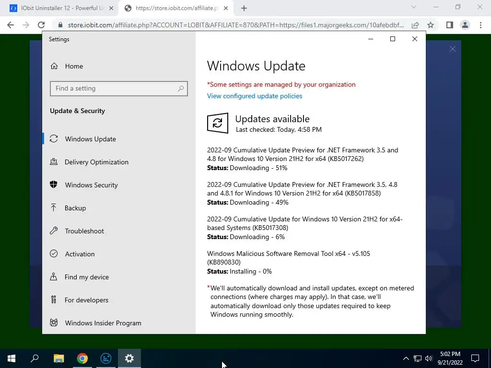Click the Update & Security section heading
Screen dimensions: 491x368
pyautogui.click(x=77, y=111)
